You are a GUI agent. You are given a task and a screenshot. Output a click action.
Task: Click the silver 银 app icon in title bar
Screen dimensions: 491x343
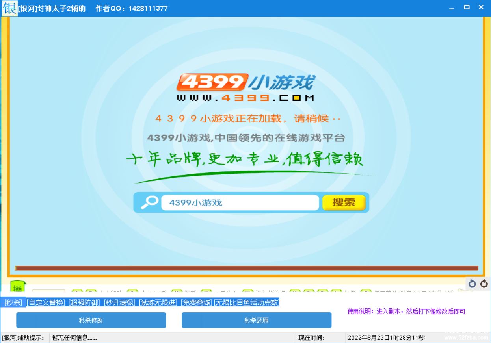click(9, 8)
